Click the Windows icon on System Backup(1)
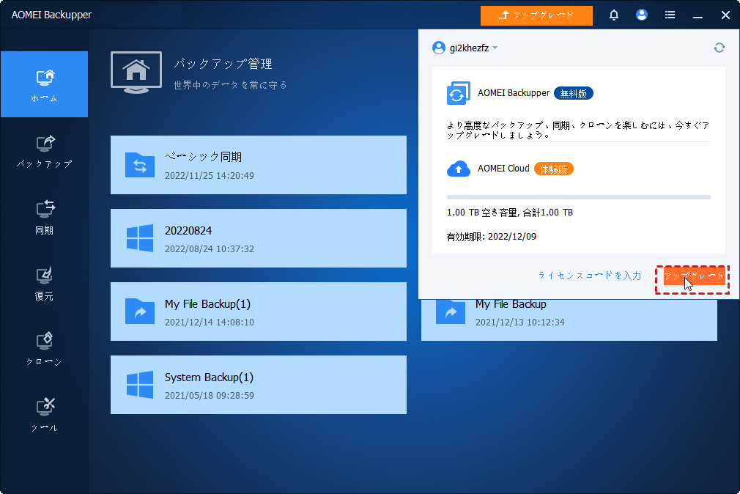The width and height of the screenshot is (740, 494). (140, 385)
